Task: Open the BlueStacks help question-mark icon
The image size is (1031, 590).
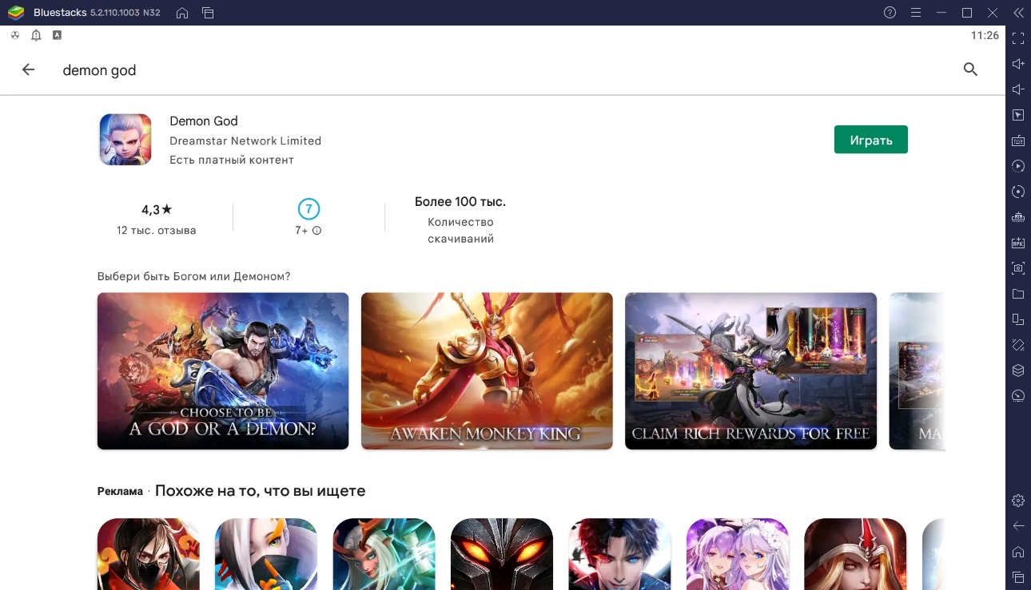Action: [x=890, y=13]
